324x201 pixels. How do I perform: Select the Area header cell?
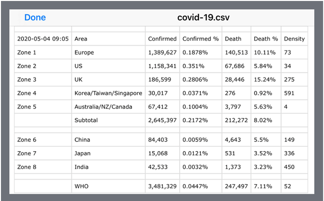[x=81, y=39]
